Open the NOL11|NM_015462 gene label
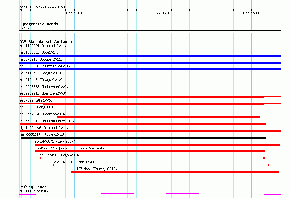Viewport: 290px width, 198px height. click(34, 191)
